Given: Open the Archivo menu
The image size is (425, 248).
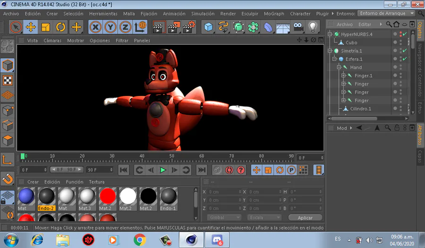Looking at the screenshot, I should [x=11, y=14].
